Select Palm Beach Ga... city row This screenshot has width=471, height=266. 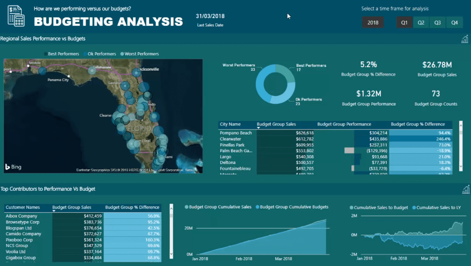[x=335, y=151]
